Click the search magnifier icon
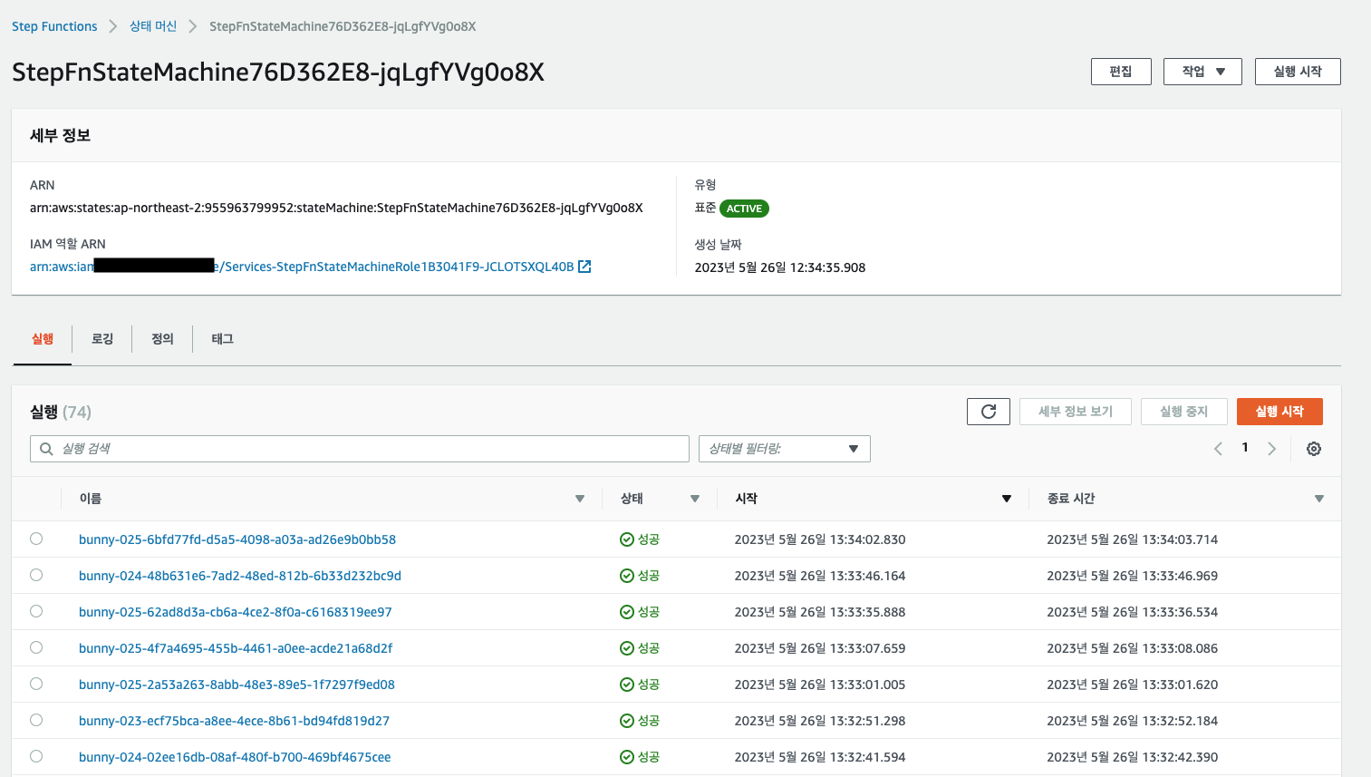Image resolution: width=1371 pixels, height=777 pixels. 46,449
